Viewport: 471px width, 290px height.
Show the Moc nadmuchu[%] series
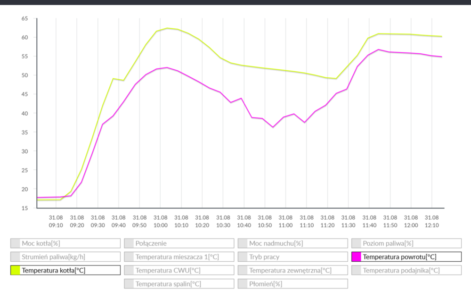(293, 243)
